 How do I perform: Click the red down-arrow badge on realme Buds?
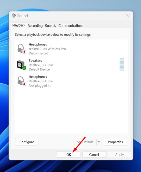point(24,52)
